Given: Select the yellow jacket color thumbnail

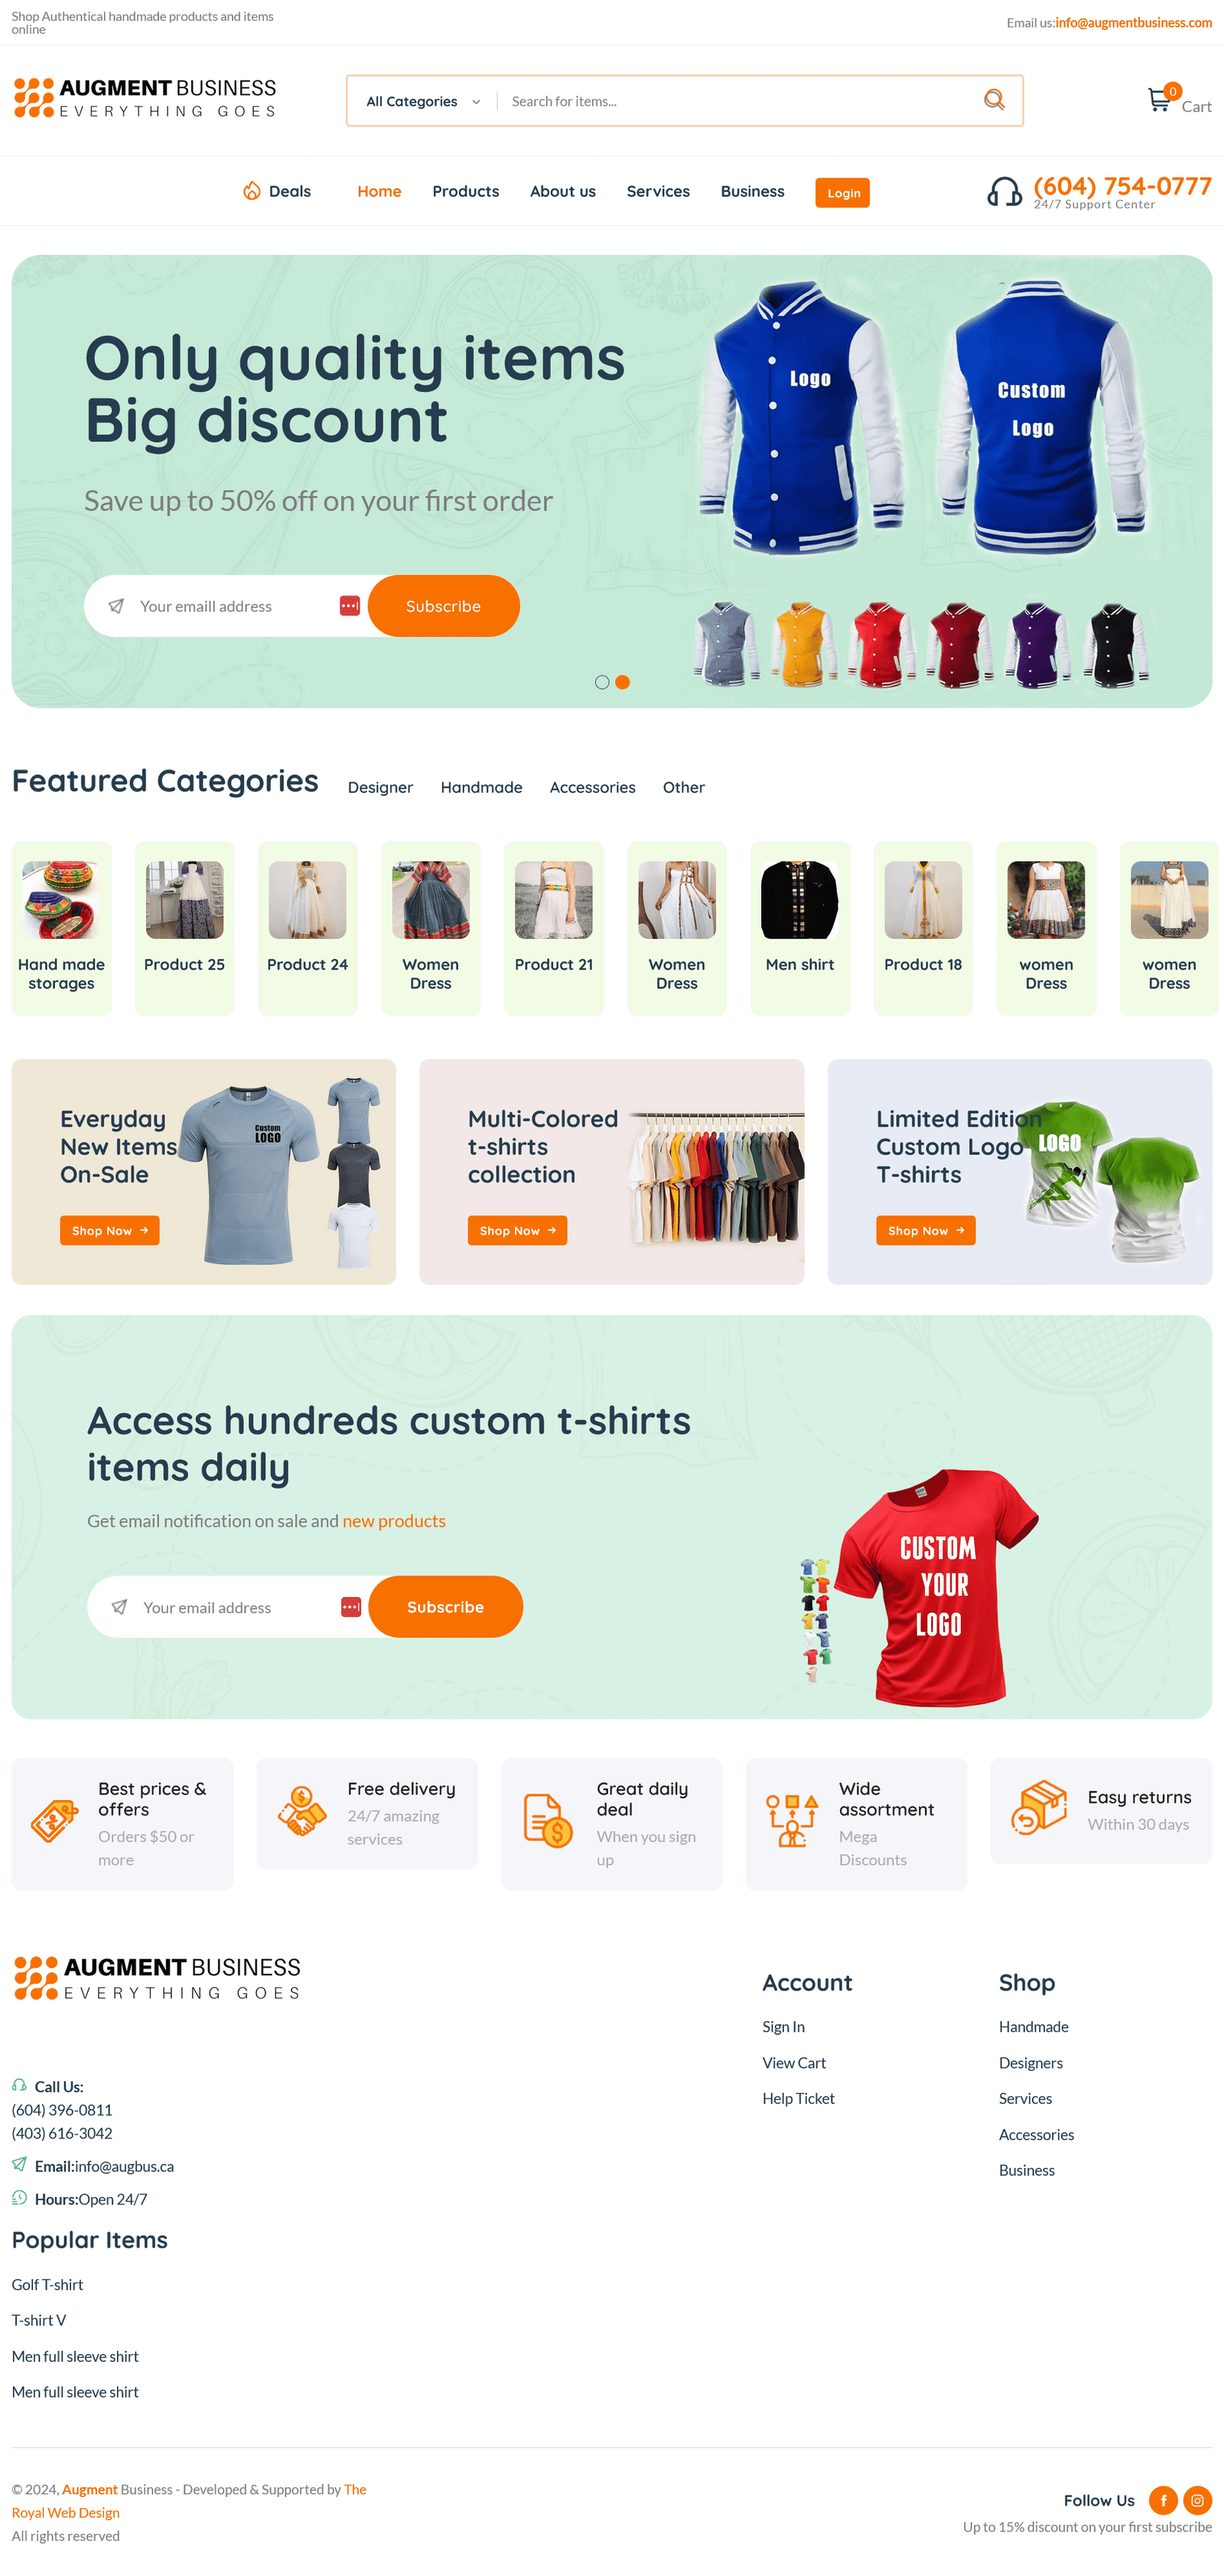Looking at the screenshot, I should point(803,644).
